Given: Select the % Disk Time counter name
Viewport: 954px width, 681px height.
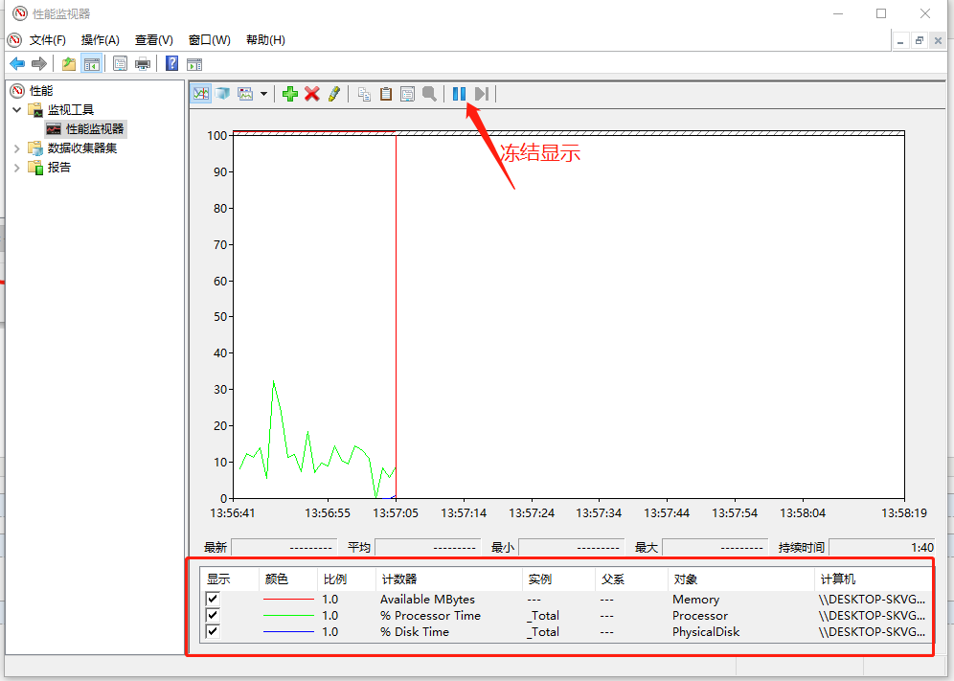Looking at the screenshot, I should click(415, 632).
